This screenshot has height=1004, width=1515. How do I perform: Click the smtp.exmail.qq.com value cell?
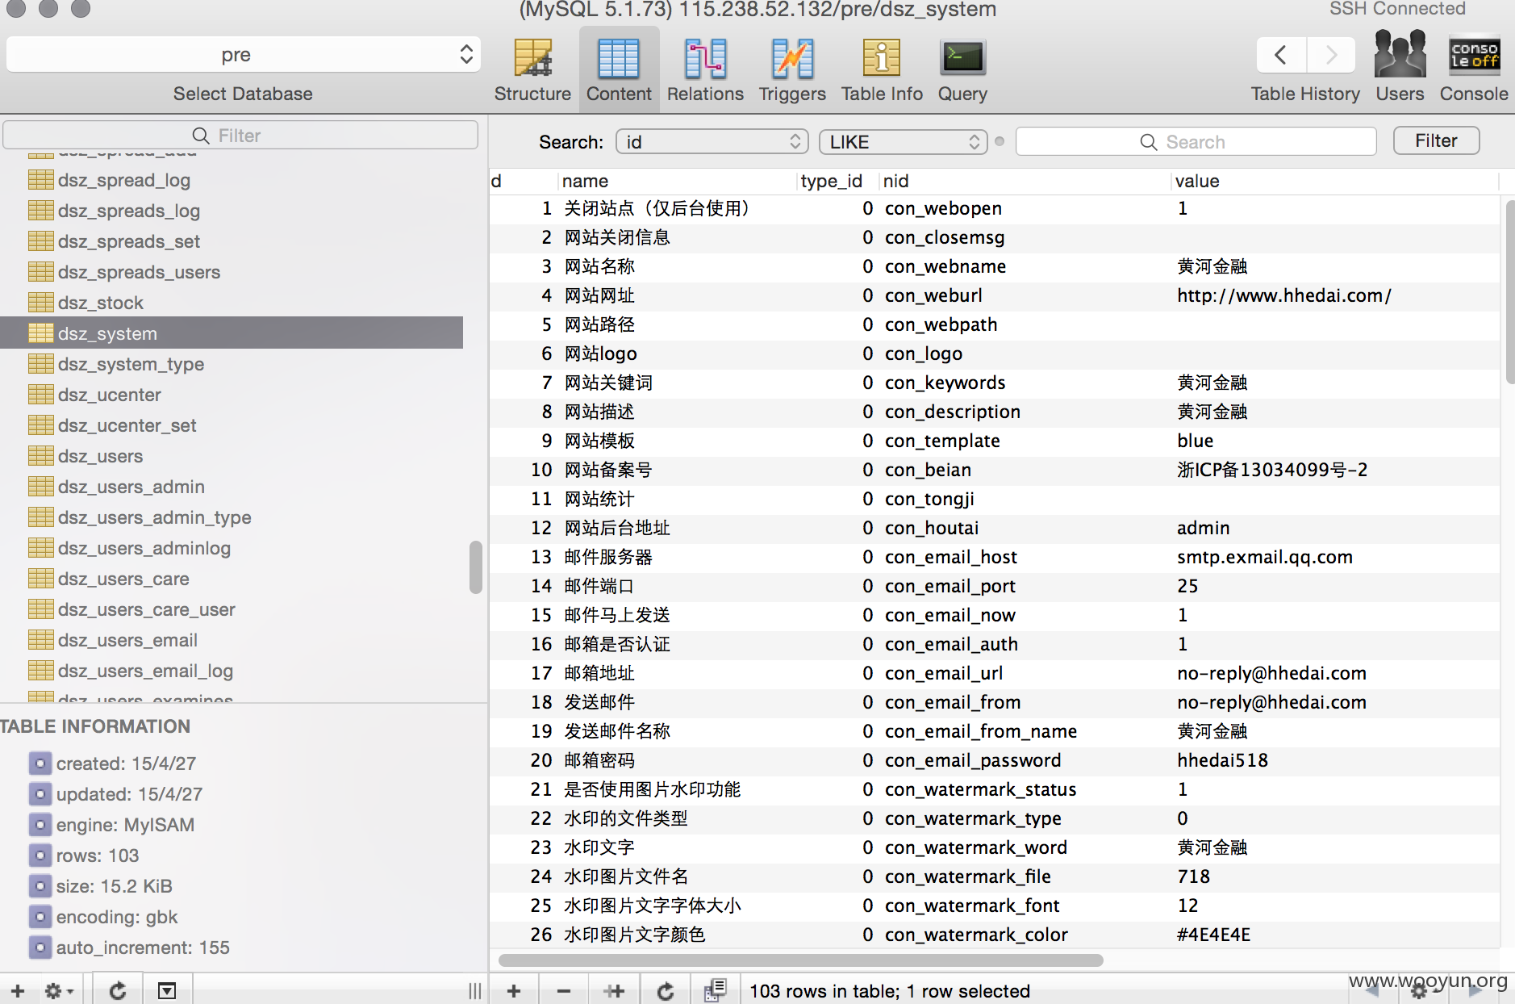tap(1264, 557)
